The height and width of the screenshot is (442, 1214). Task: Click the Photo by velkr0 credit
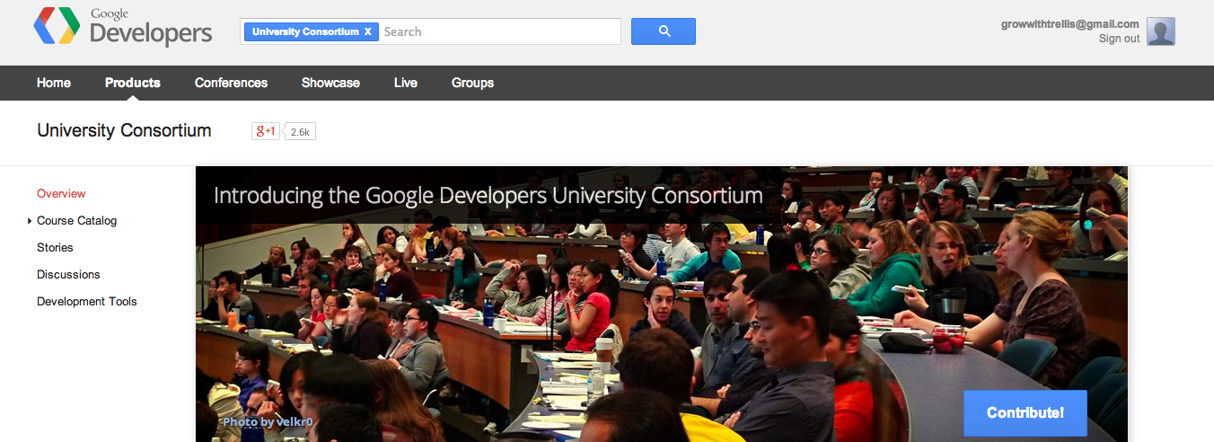pos(268,421)
